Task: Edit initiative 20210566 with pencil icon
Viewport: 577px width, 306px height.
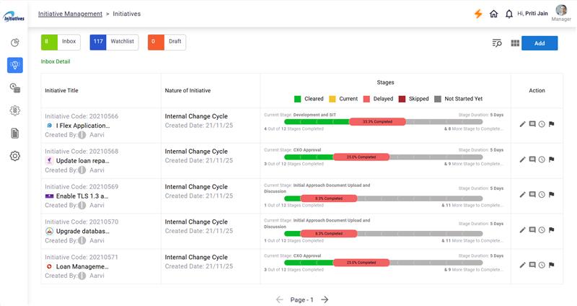Action: (x=523, y=124)
